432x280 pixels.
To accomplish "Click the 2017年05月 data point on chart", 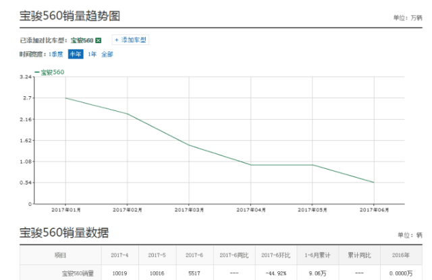I will tap(312, 165).
